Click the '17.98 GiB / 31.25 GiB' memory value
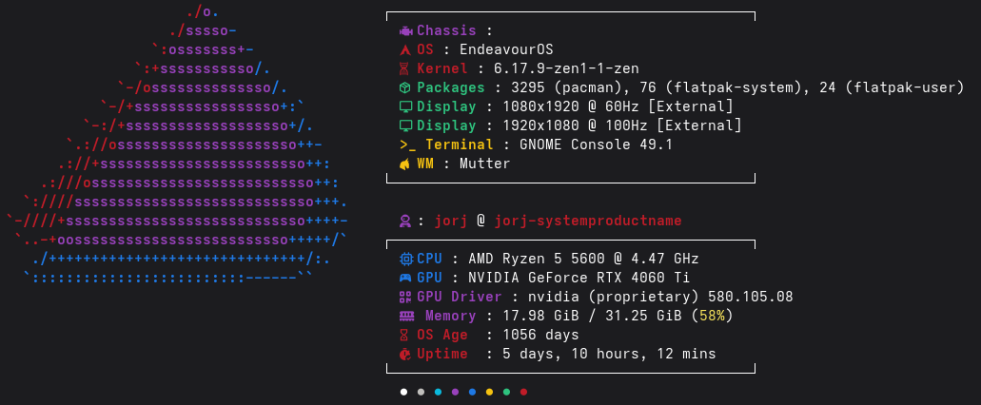The width and height of the screenshot is (981, 405). pyautogui.click(x=592, y=317)
